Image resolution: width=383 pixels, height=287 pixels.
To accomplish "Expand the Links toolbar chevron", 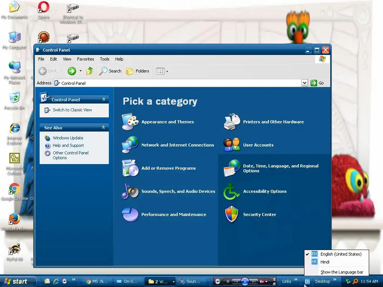I will [x=296, y=279].
